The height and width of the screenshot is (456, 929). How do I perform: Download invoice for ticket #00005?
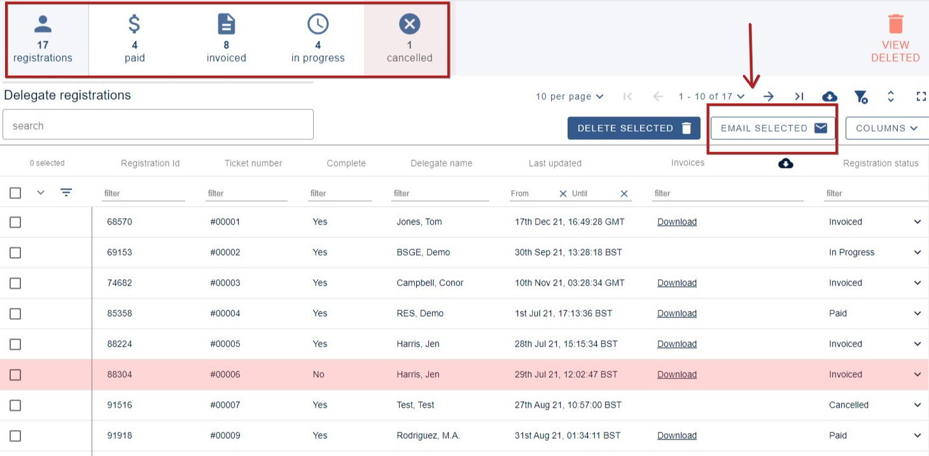676,344
